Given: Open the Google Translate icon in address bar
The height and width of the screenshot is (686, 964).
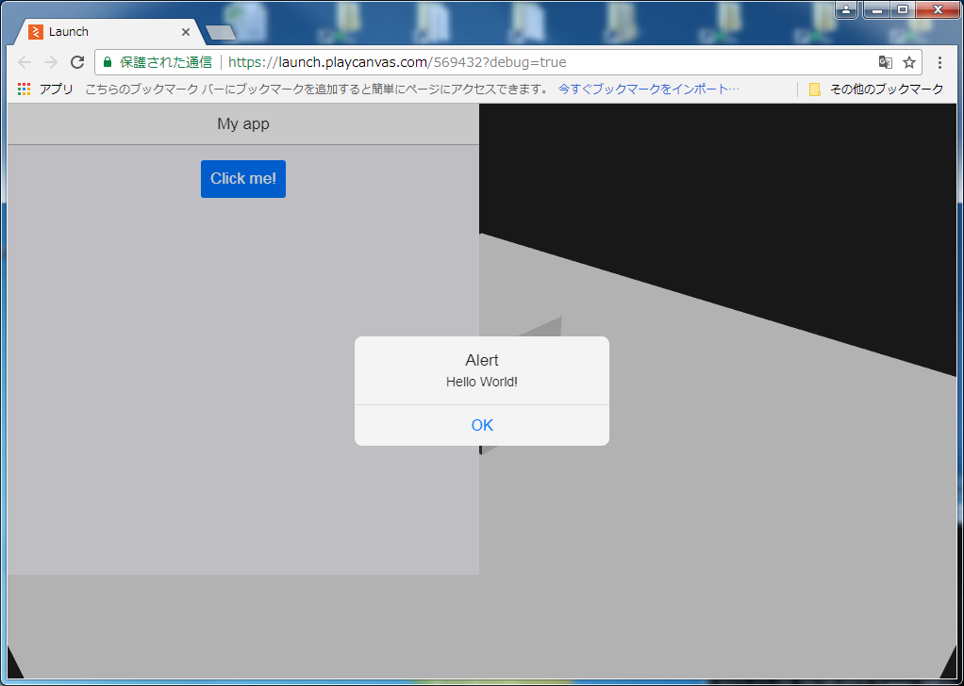Looking at the screenshot, I should pos(886,62).
